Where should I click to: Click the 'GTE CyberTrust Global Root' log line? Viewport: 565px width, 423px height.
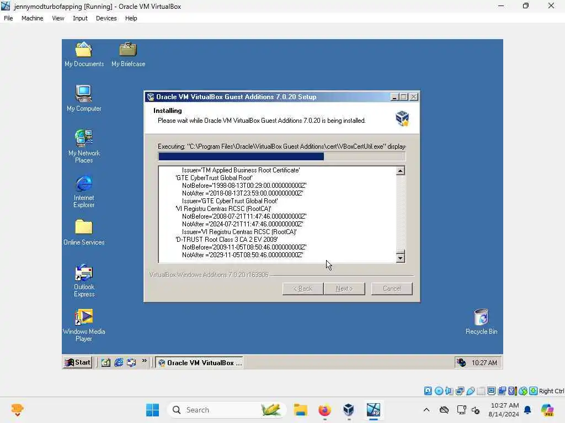pyautogui.click(x=214, y=178)
